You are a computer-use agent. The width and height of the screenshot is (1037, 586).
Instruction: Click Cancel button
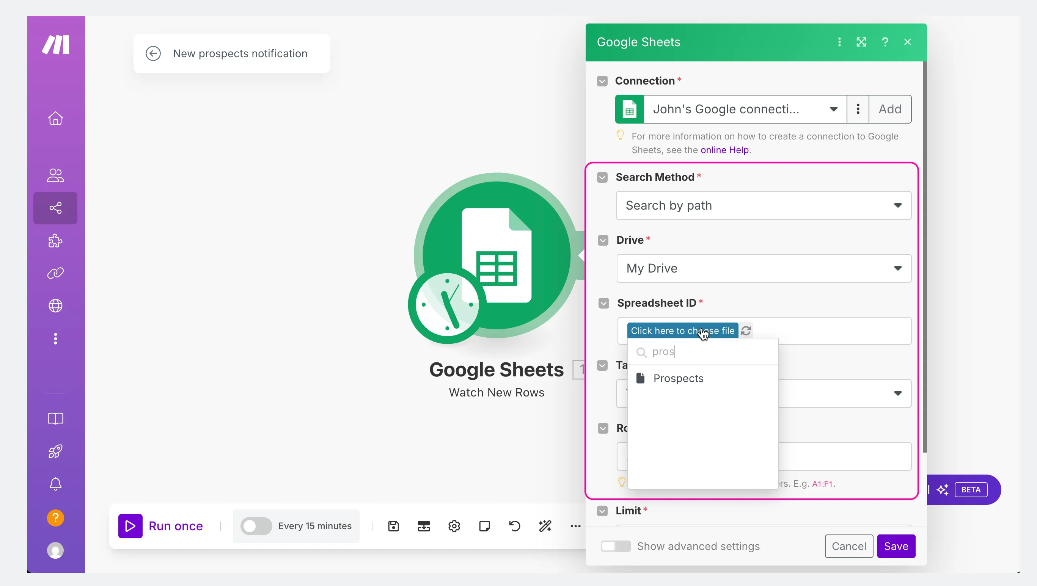pos(848,546)
